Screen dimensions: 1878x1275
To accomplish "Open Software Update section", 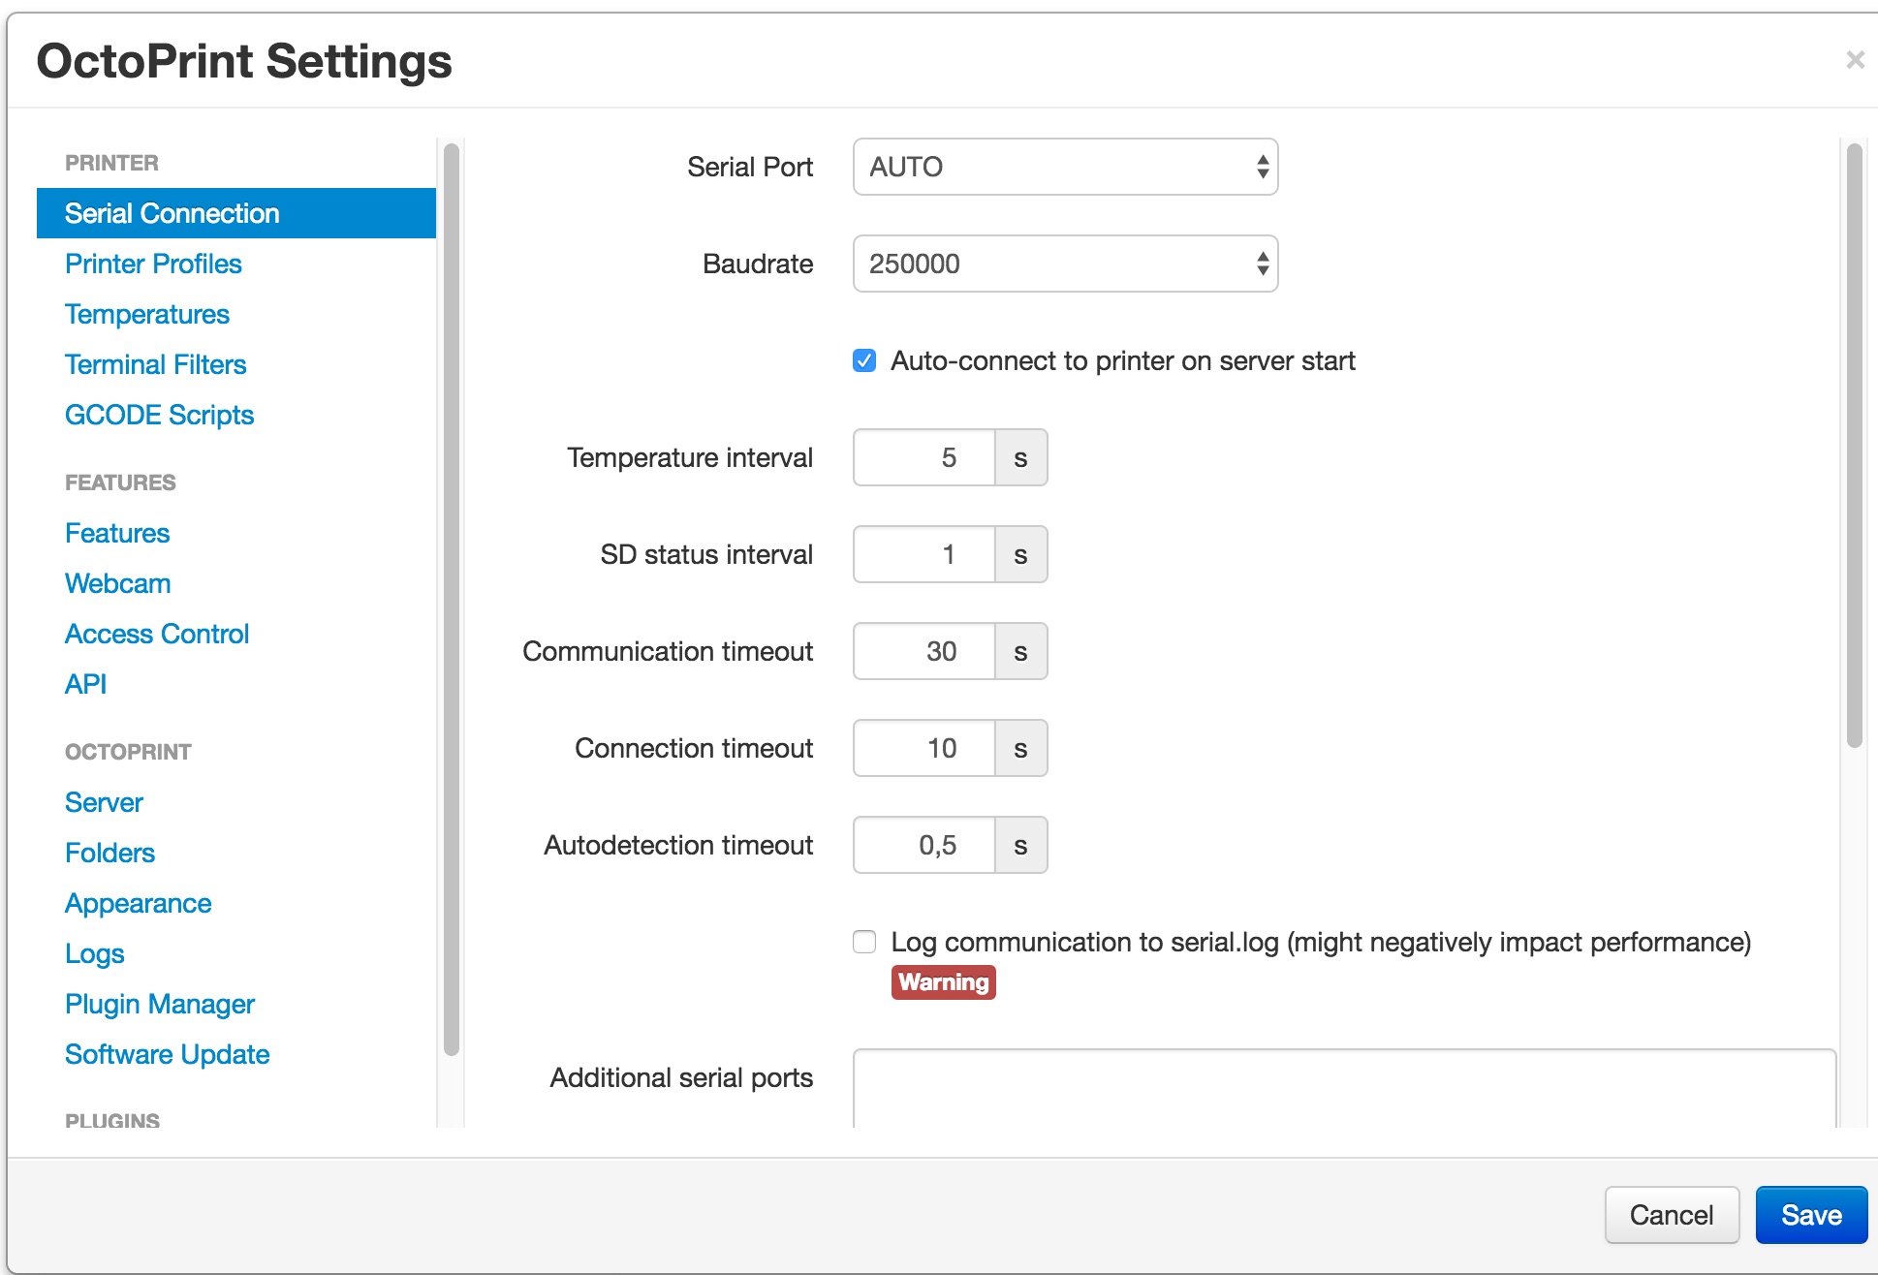I will [167, 1054].
